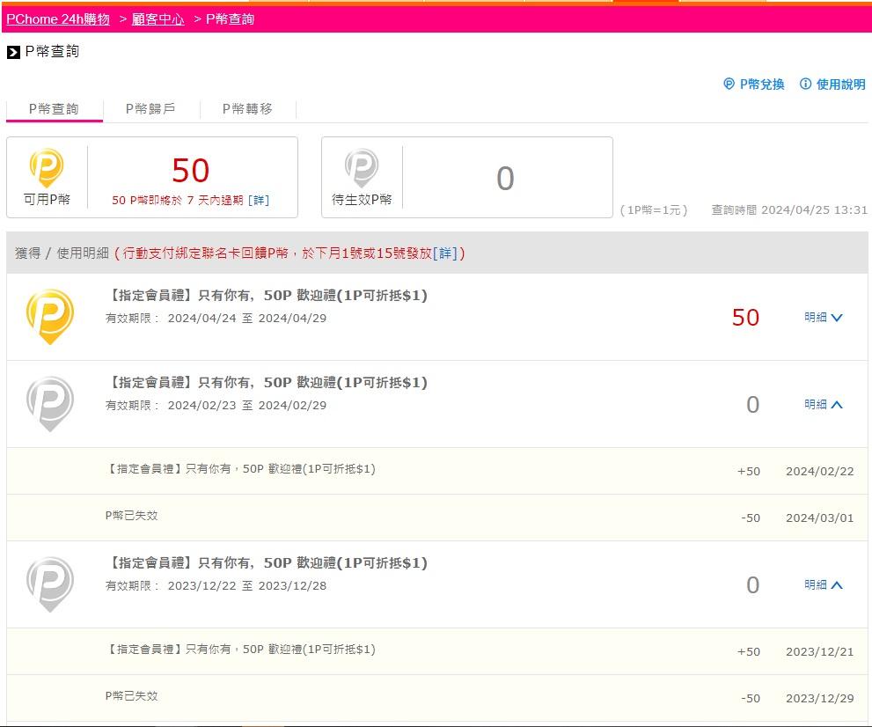Click the grey pending P幣 coin icon

tap(361, 168)
